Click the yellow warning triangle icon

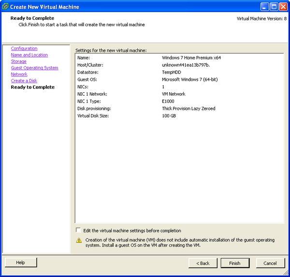click(79, 240)
